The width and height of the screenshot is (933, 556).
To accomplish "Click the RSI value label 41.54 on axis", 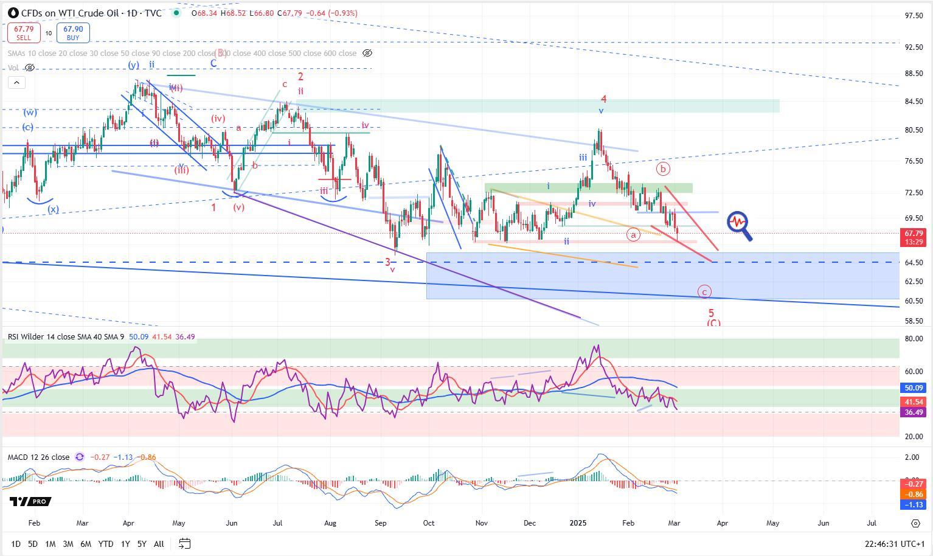I will coord(914,402).
